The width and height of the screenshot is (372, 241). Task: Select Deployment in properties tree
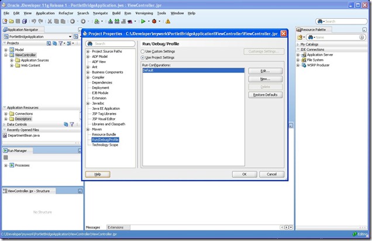point(101,88)
